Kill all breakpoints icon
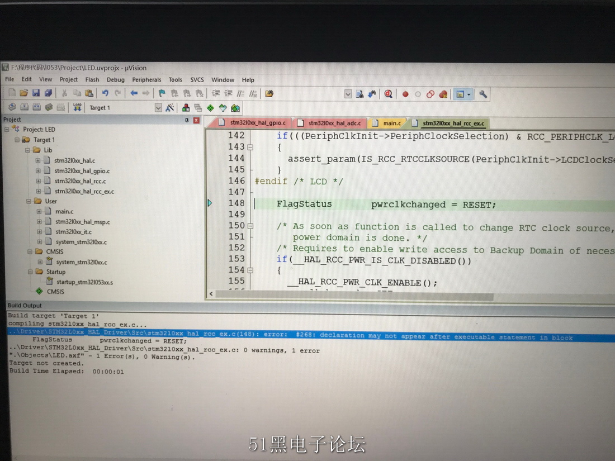 tap(443, 94)
